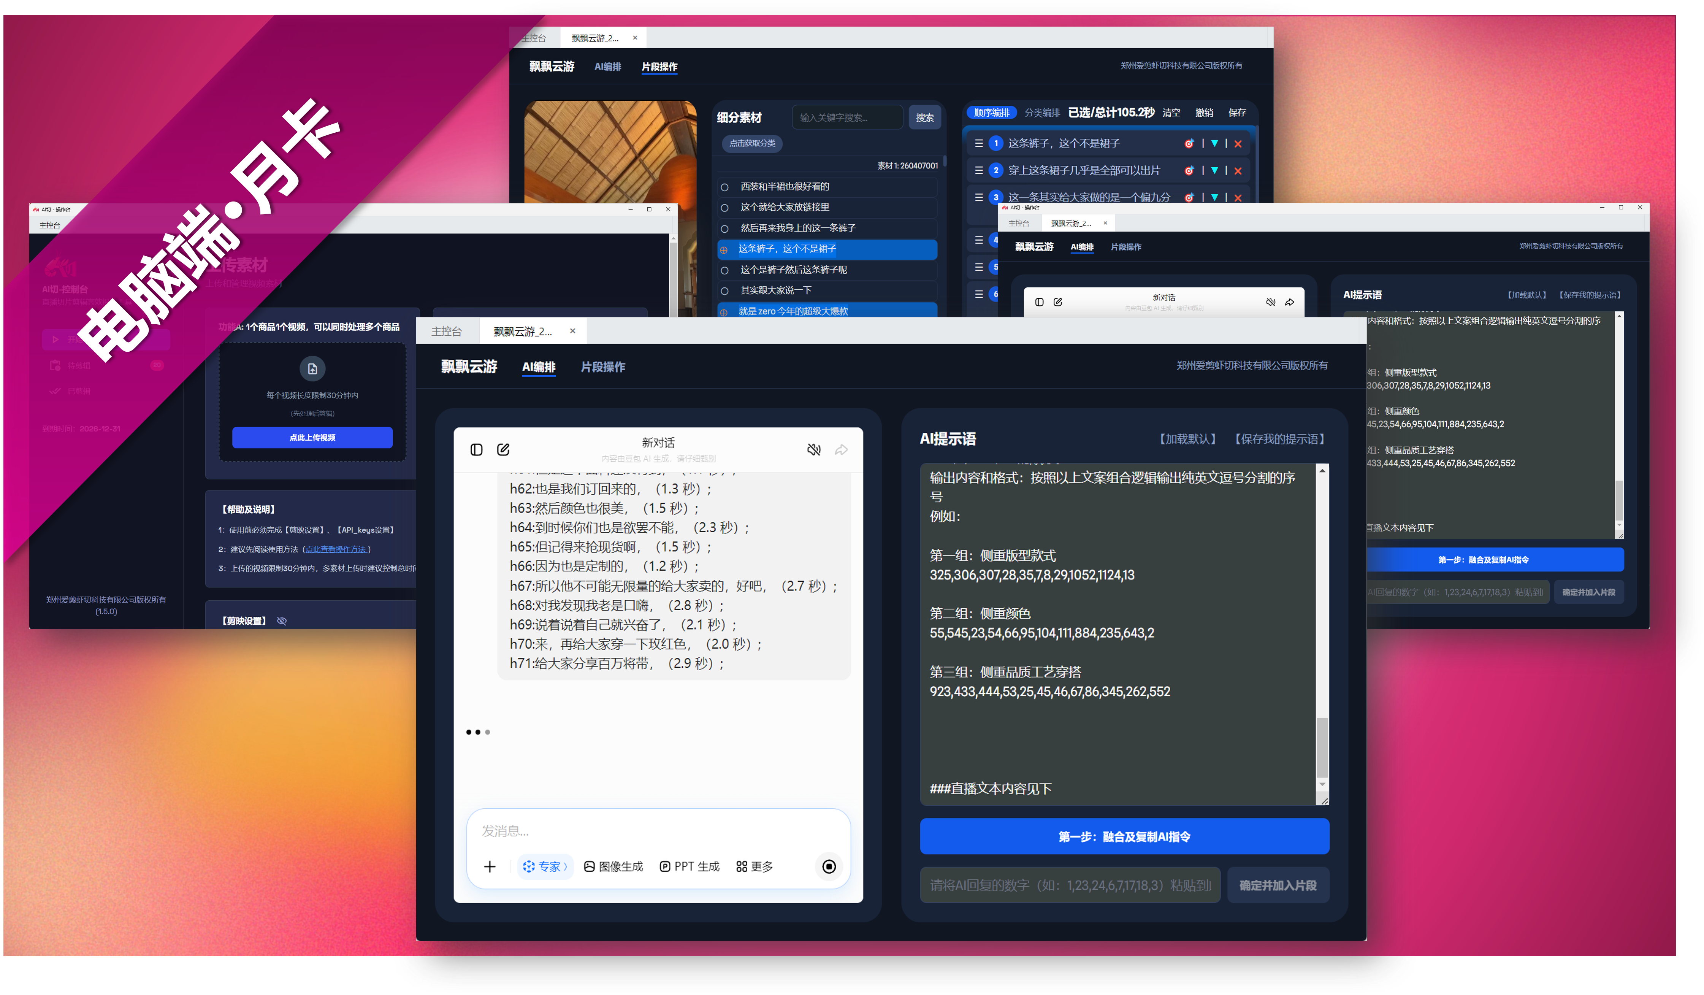Click the scroll-down arrow of front AI提示语 box
This screenshot has width=1704, height=995.
pyautogui.click(x=1322, y=785)
